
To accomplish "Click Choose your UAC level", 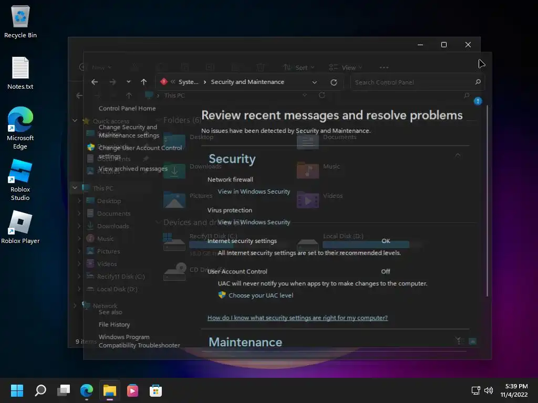I will tap(261, 295).
